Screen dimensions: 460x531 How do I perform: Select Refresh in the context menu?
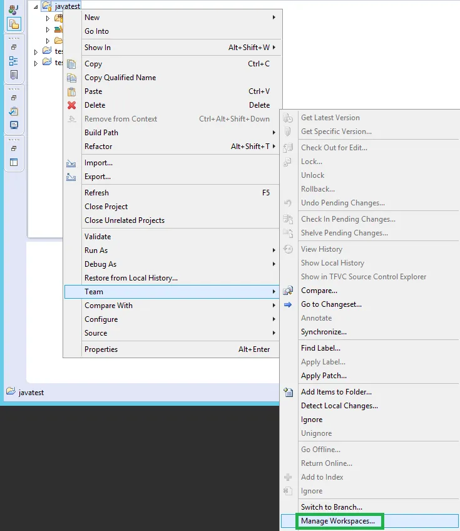[171, 193]
